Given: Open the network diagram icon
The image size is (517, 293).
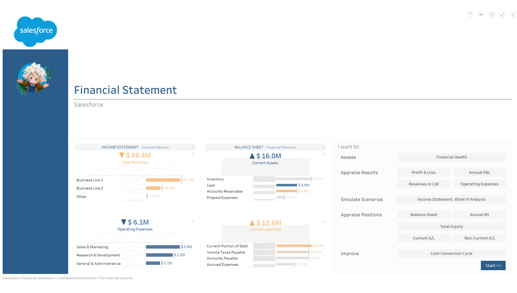Looking at the screenshot, I should (x=492, y=15).
